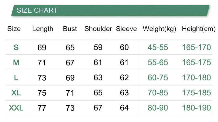Select the XL size row label
Screen dimensions: 218x122
pos(16,93)
